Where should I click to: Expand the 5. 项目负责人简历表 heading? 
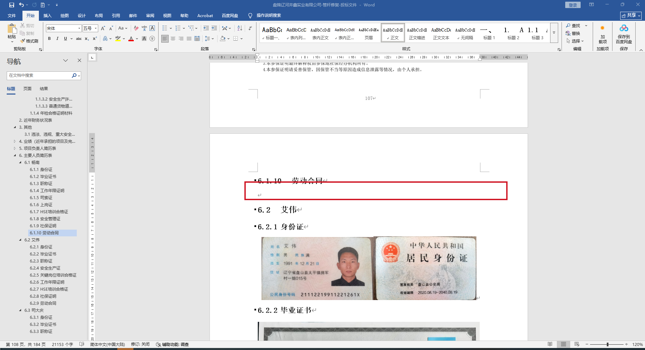[x=15, y=149]
